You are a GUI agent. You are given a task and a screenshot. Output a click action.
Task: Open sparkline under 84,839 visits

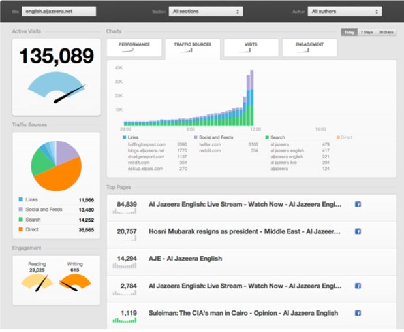tap(125, 212)
